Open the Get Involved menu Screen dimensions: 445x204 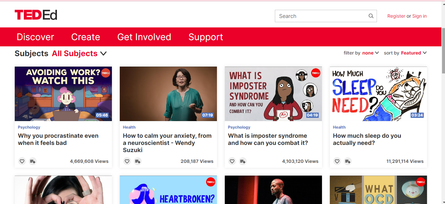click(x=144, y=37)
